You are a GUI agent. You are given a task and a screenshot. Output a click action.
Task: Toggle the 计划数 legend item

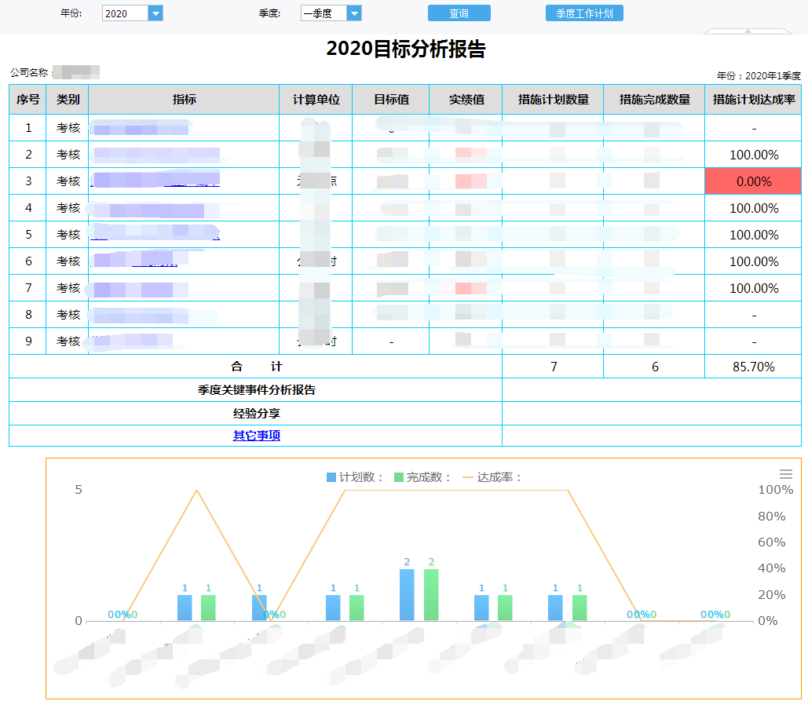click(x=355, y=477)
